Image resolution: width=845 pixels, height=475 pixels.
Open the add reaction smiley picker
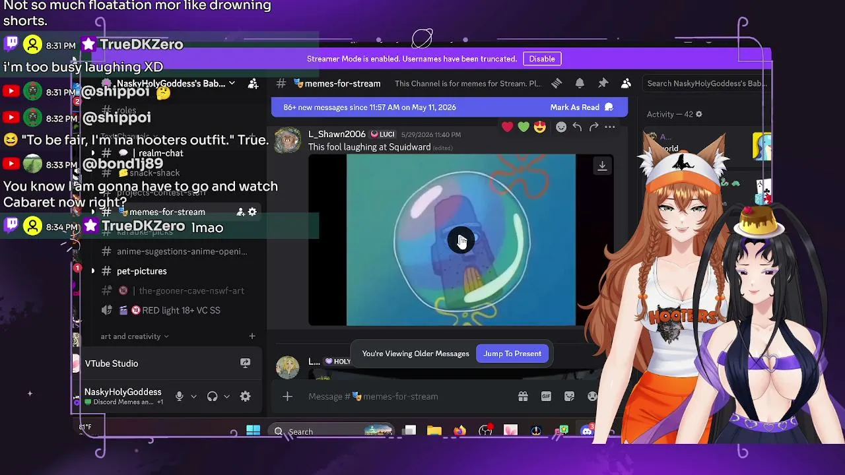561,127
